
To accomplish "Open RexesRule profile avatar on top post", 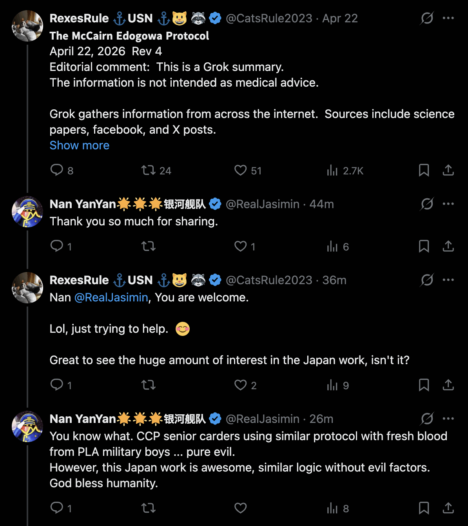I will (x=27, y=26).
